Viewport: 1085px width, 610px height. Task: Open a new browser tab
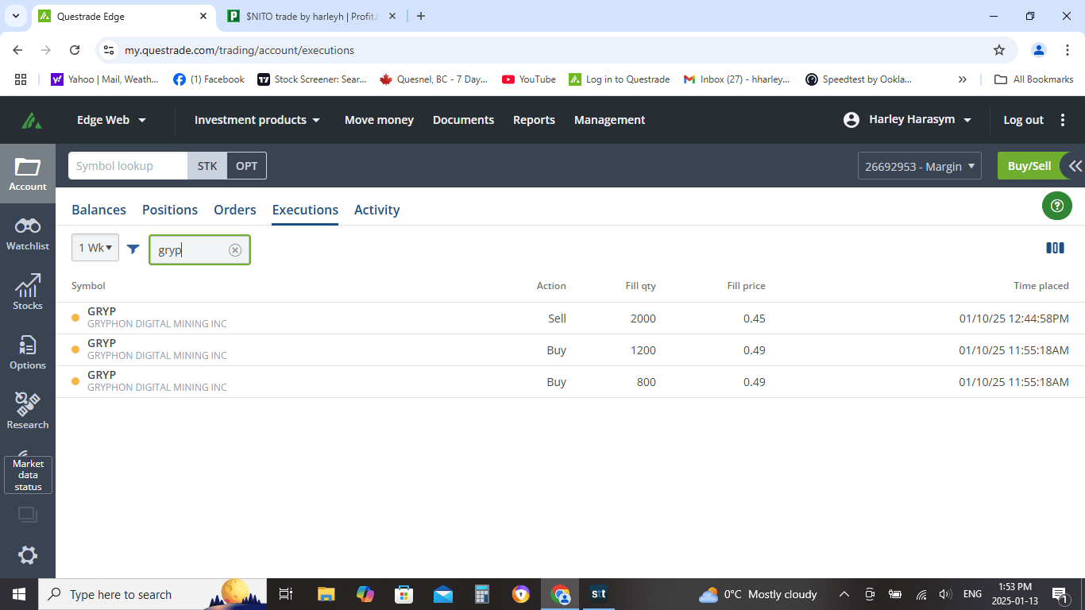(x=421, y=16)
